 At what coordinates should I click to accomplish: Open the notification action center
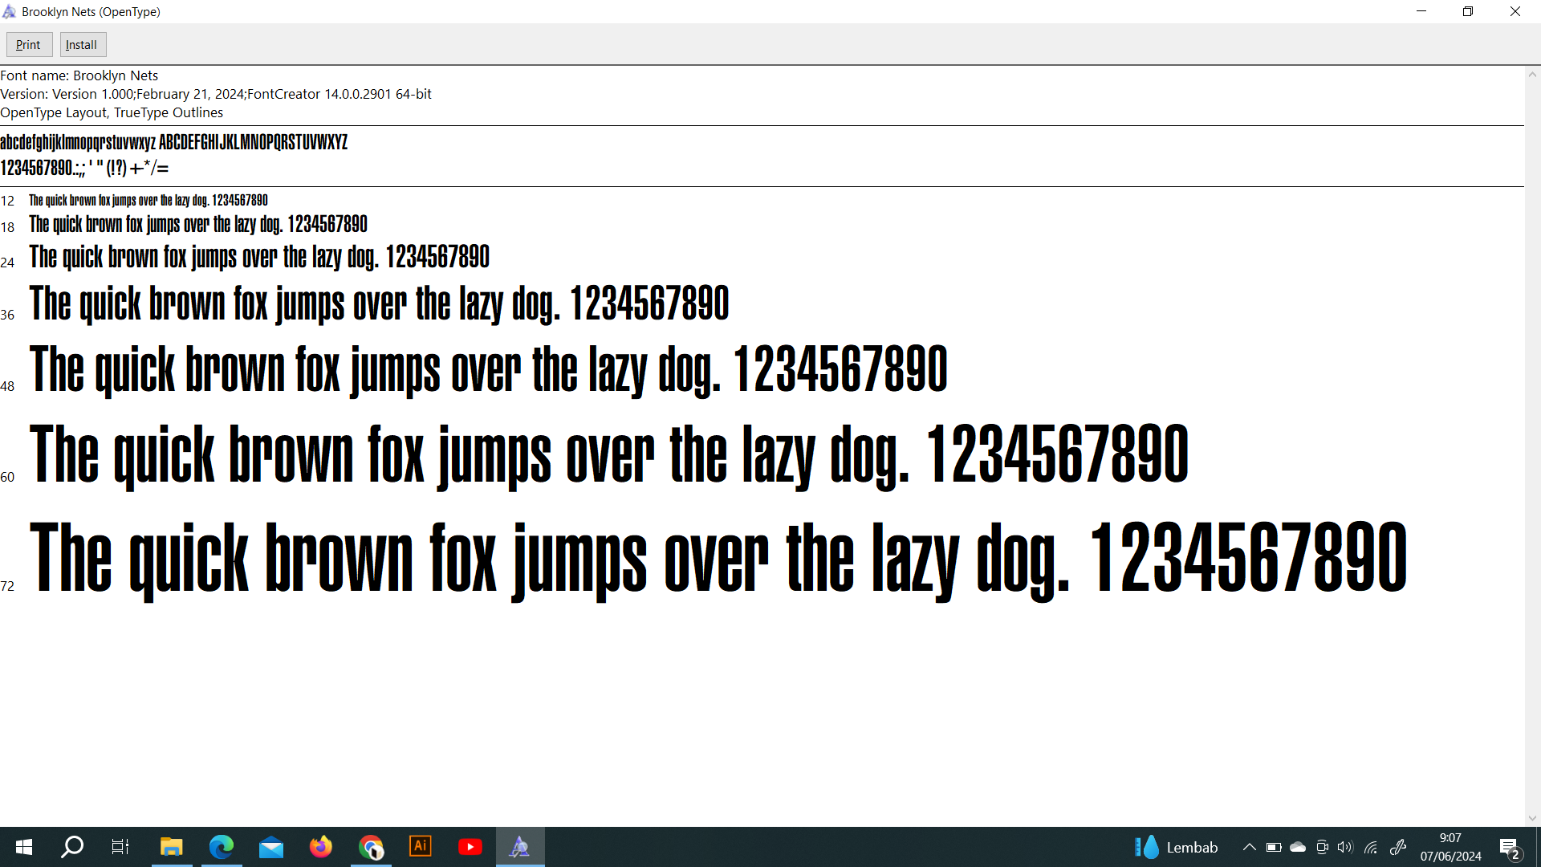[x=1510, y=848]
